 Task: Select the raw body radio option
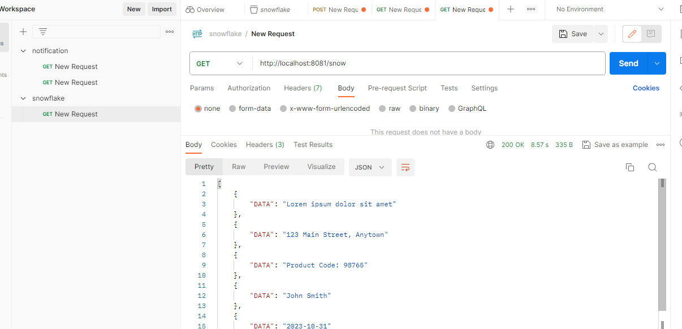click(383, 109)
